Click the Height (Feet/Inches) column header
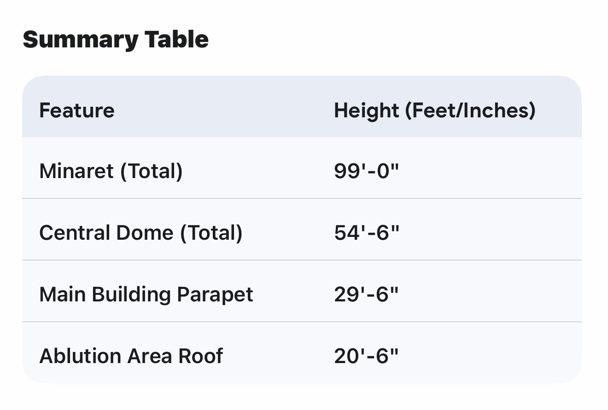608x410 pixels. [434, 110]
